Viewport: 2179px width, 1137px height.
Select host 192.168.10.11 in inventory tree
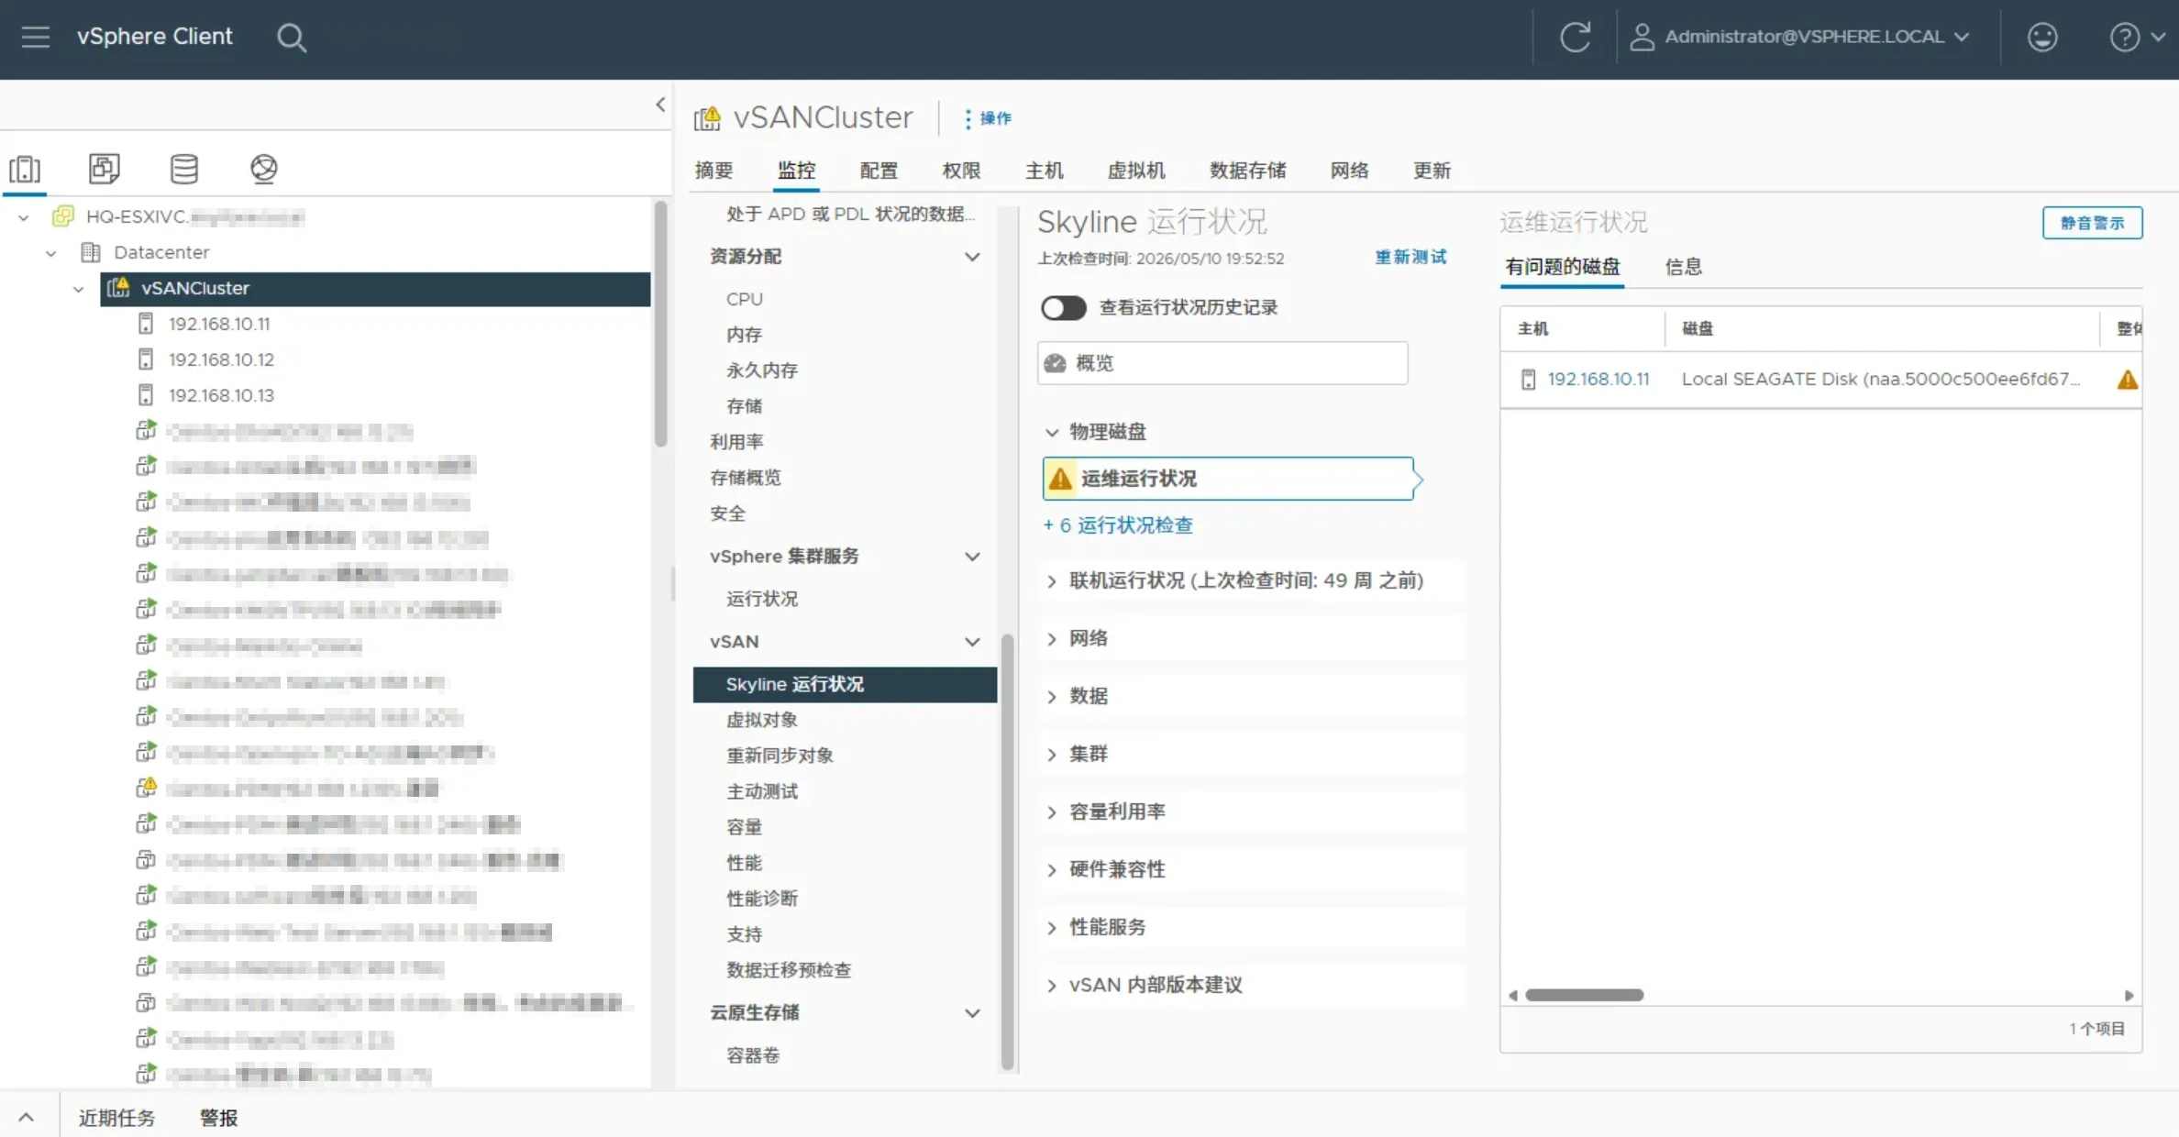point(219,324)
